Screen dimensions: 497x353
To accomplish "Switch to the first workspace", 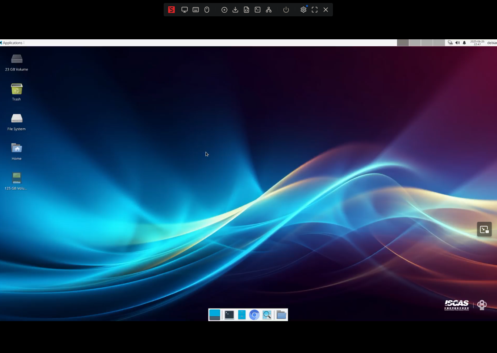I will [x=403, y=43].
